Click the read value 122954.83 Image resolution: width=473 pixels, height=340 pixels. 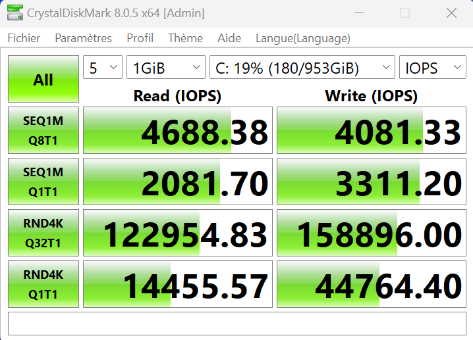click(178, 233)
